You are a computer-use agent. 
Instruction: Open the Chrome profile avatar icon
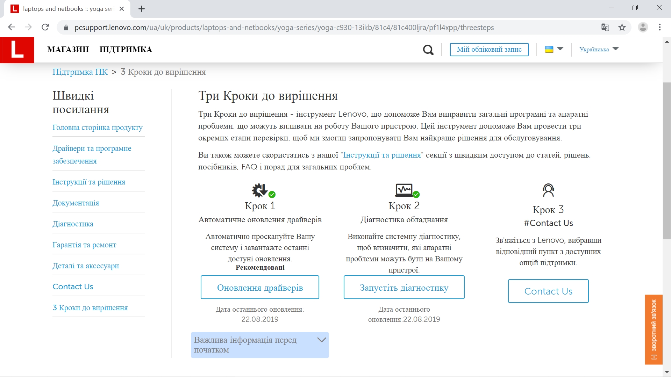tap(643, 27)
